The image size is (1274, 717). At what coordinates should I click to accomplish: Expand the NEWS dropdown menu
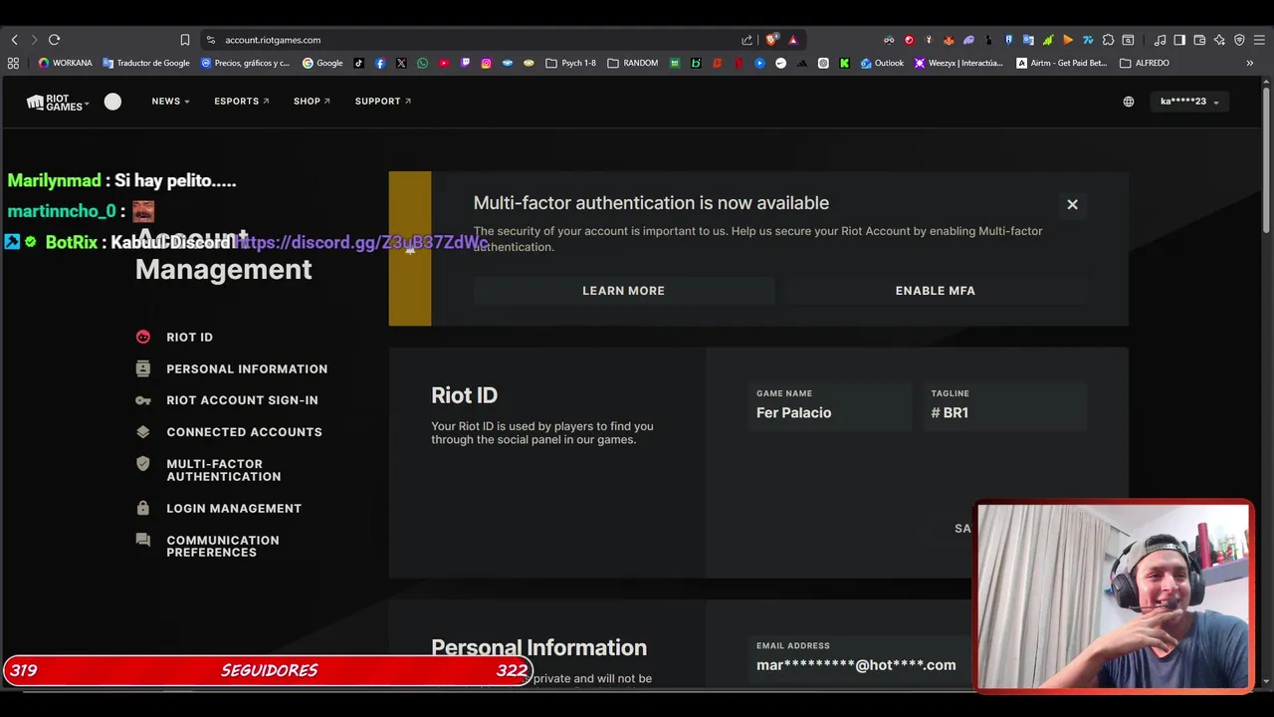(170, 102)
